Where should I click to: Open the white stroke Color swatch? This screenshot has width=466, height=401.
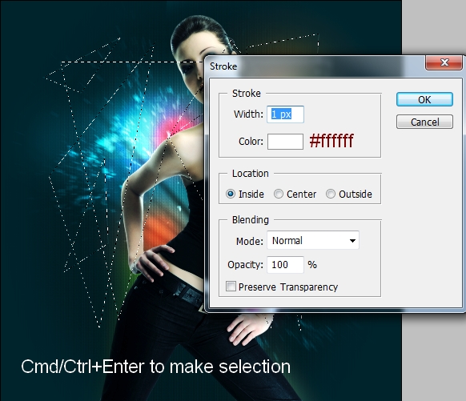tap(285, 142)
